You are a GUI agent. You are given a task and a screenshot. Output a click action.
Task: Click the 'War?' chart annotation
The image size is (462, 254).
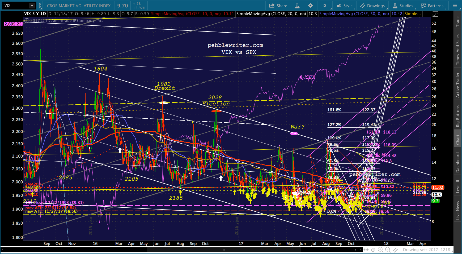[297, 127]
